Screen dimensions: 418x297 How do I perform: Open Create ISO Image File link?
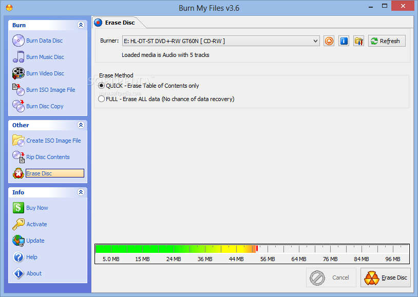[x=53, y=141]
